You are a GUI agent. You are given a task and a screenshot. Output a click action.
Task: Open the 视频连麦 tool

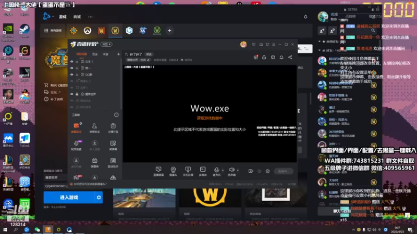76,145
